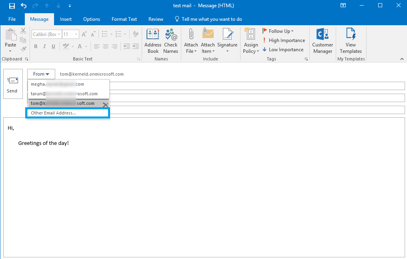Click the Tell me what you want to do box
This screenshot has height=259, width=407.
pos(211,19)
